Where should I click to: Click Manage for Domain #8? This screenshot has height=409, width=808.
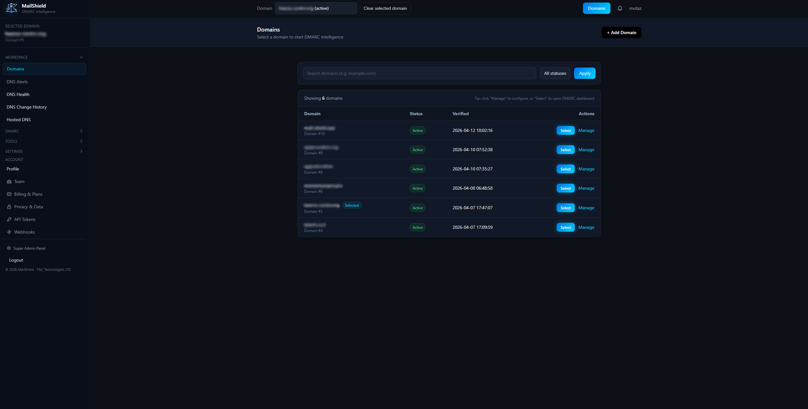tap(586, 169)
